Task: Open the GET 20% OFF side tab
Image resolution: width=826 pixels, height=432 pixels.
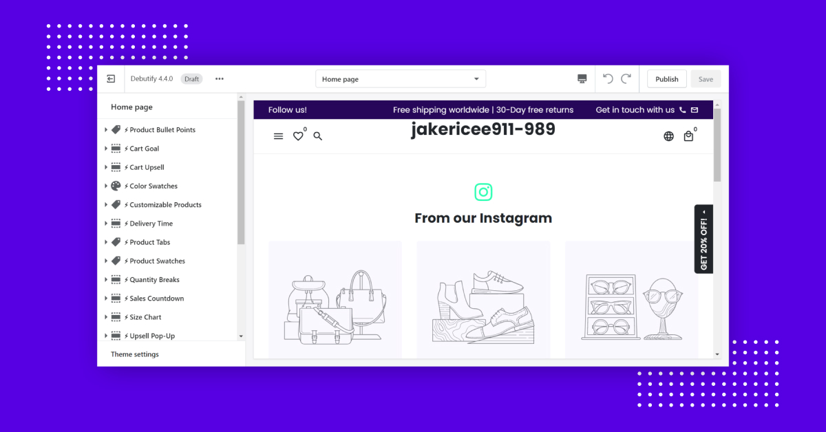Action: tap(703, 239)
